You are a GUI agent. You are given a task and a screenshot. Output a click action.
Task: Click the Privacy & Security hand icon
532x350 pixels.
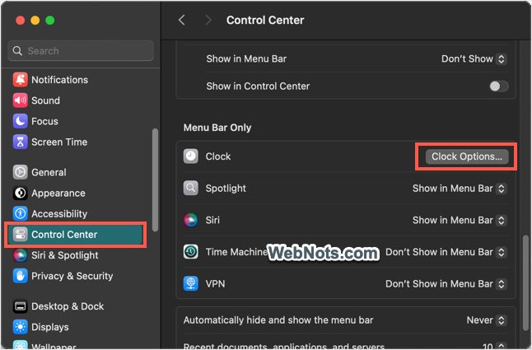[x=21, y=276]
